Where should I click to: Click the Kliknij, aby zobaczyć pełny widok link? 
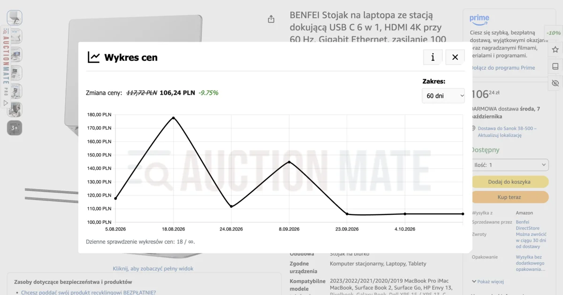point(153,269)
